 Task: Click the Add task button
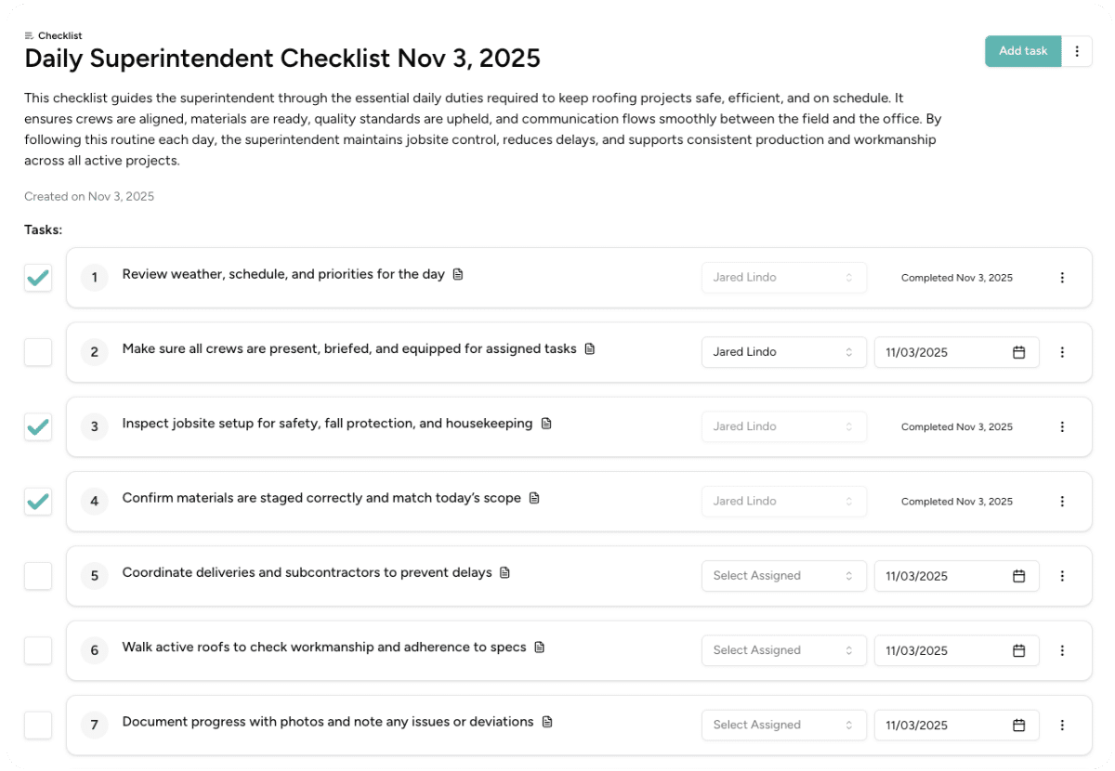1022,51
